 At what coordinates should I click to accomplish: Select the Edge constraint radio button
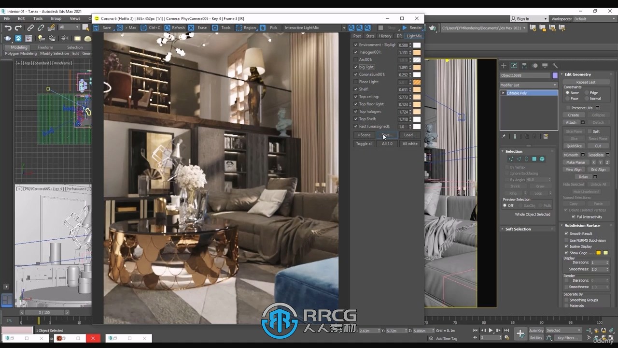(587, 93)
